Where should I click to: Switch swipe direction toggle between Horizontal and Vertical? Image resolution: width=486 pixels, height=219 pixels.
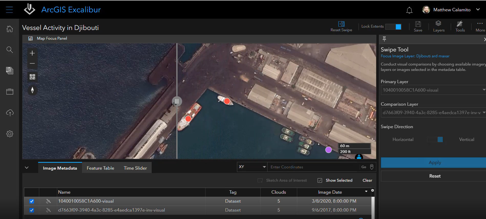(x=435, y=139)
